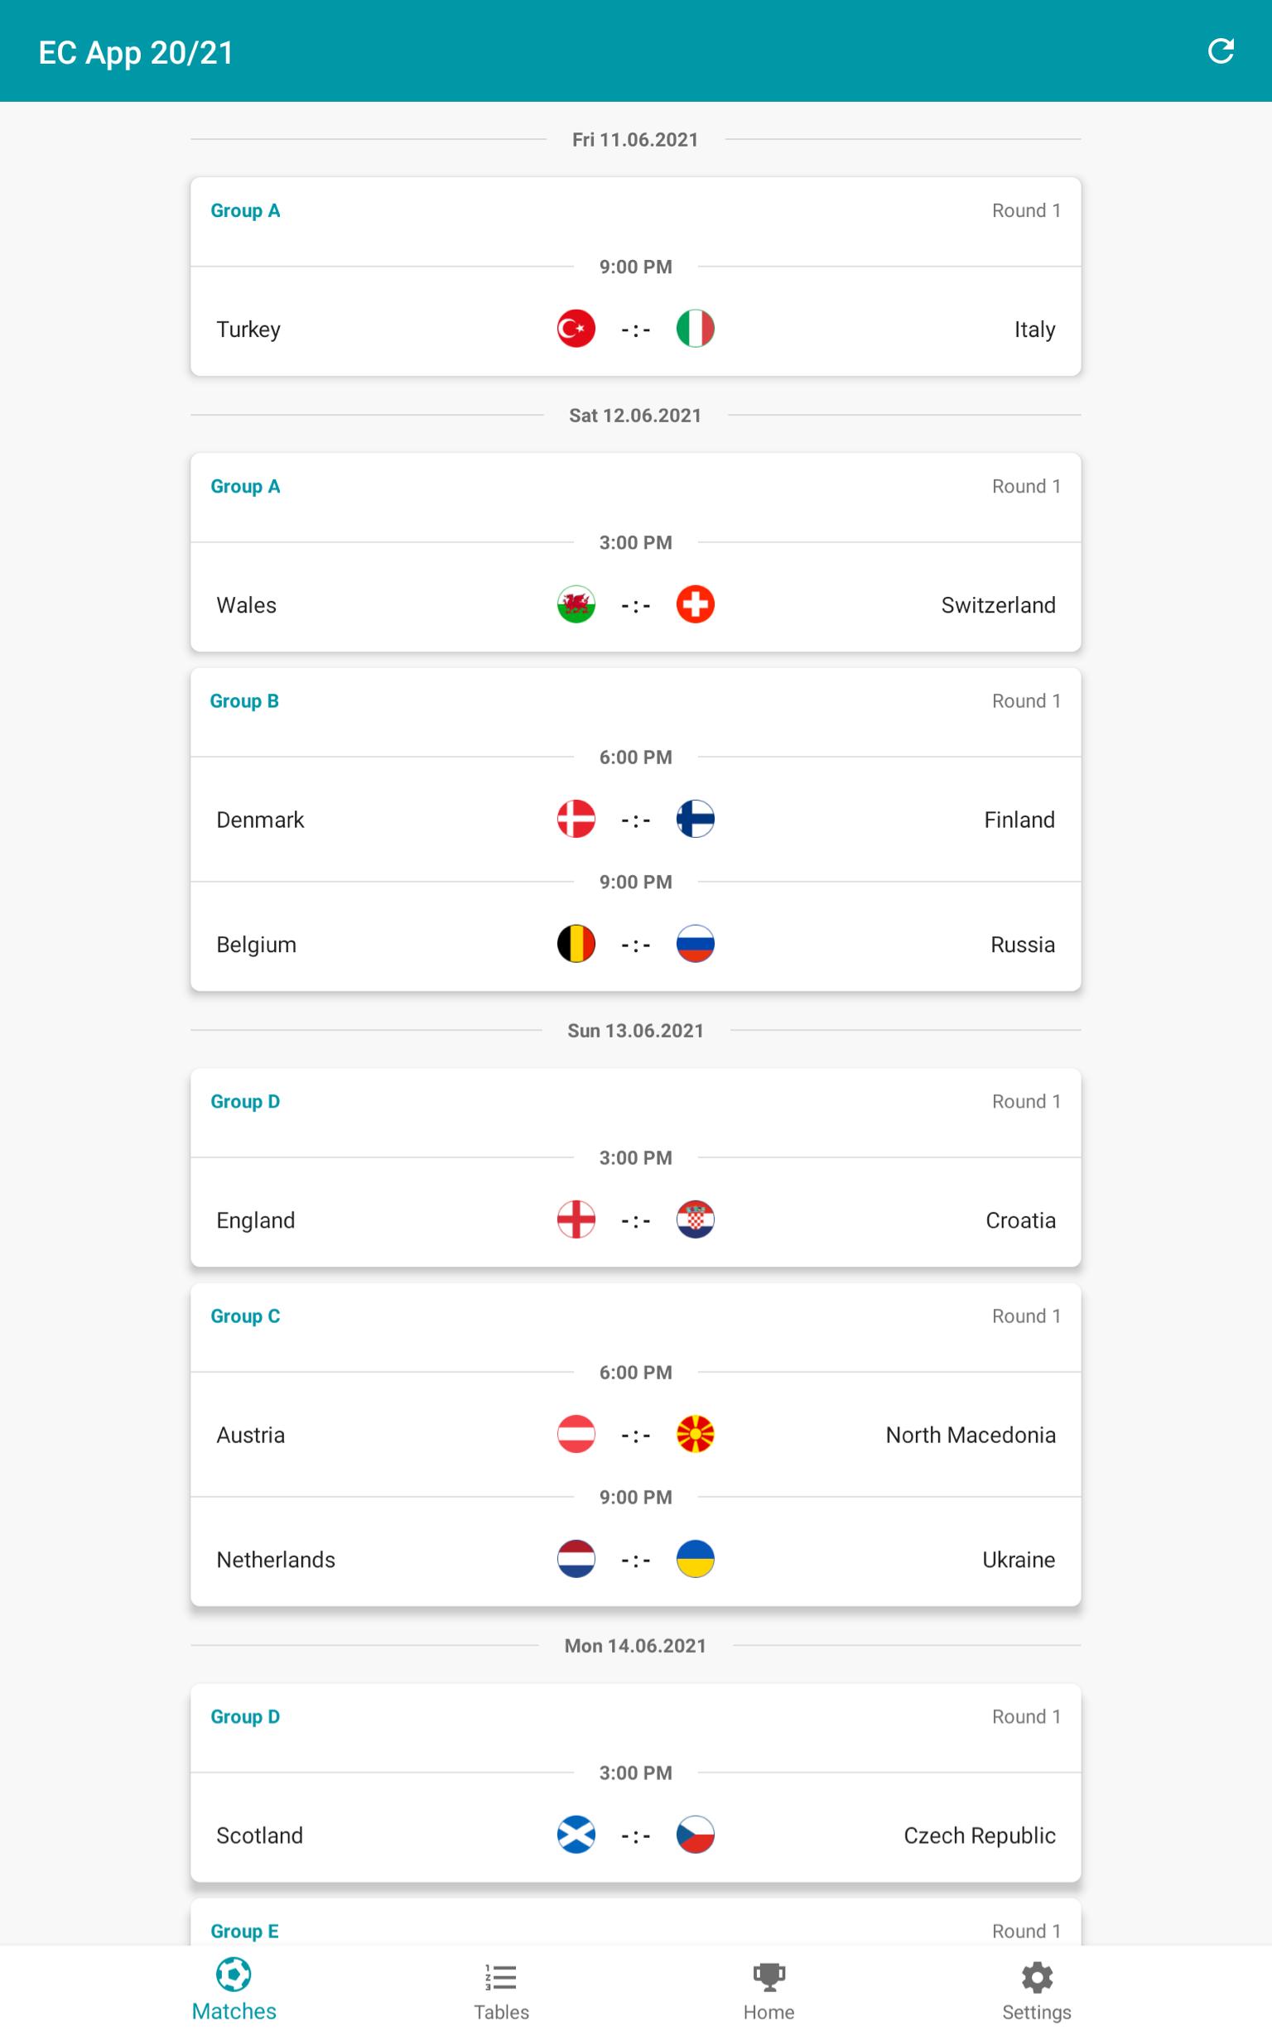Tap the Turkey flag icon
1272x2035 pixels.
(576, 329)
